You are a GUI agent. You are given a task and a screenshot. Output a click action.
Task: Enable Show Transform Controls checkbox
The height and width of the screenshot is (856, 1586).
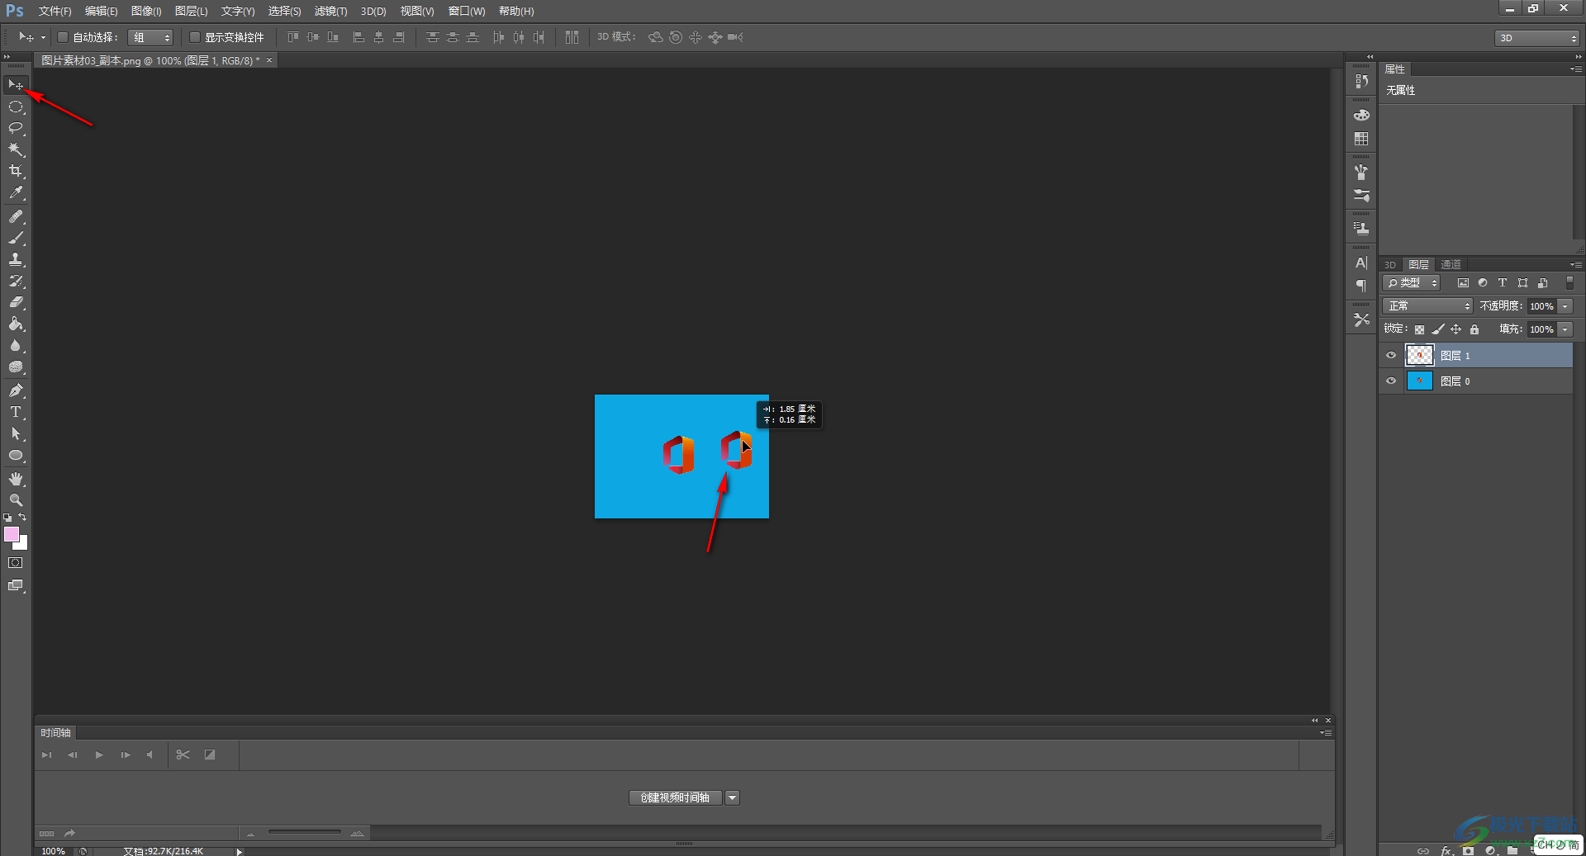tap(195, 37)
